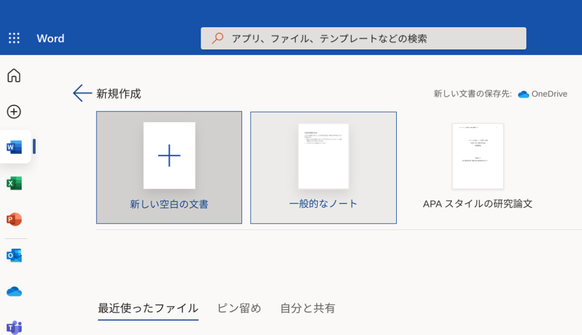Open Excel from the sidebar
582x335 pixels.
(x=14, y=183)
